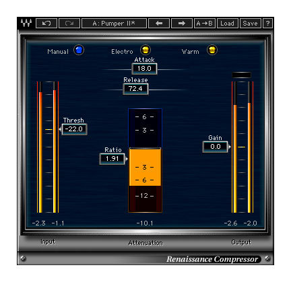Click the -2.3 input peak value

tap(39, 223)
